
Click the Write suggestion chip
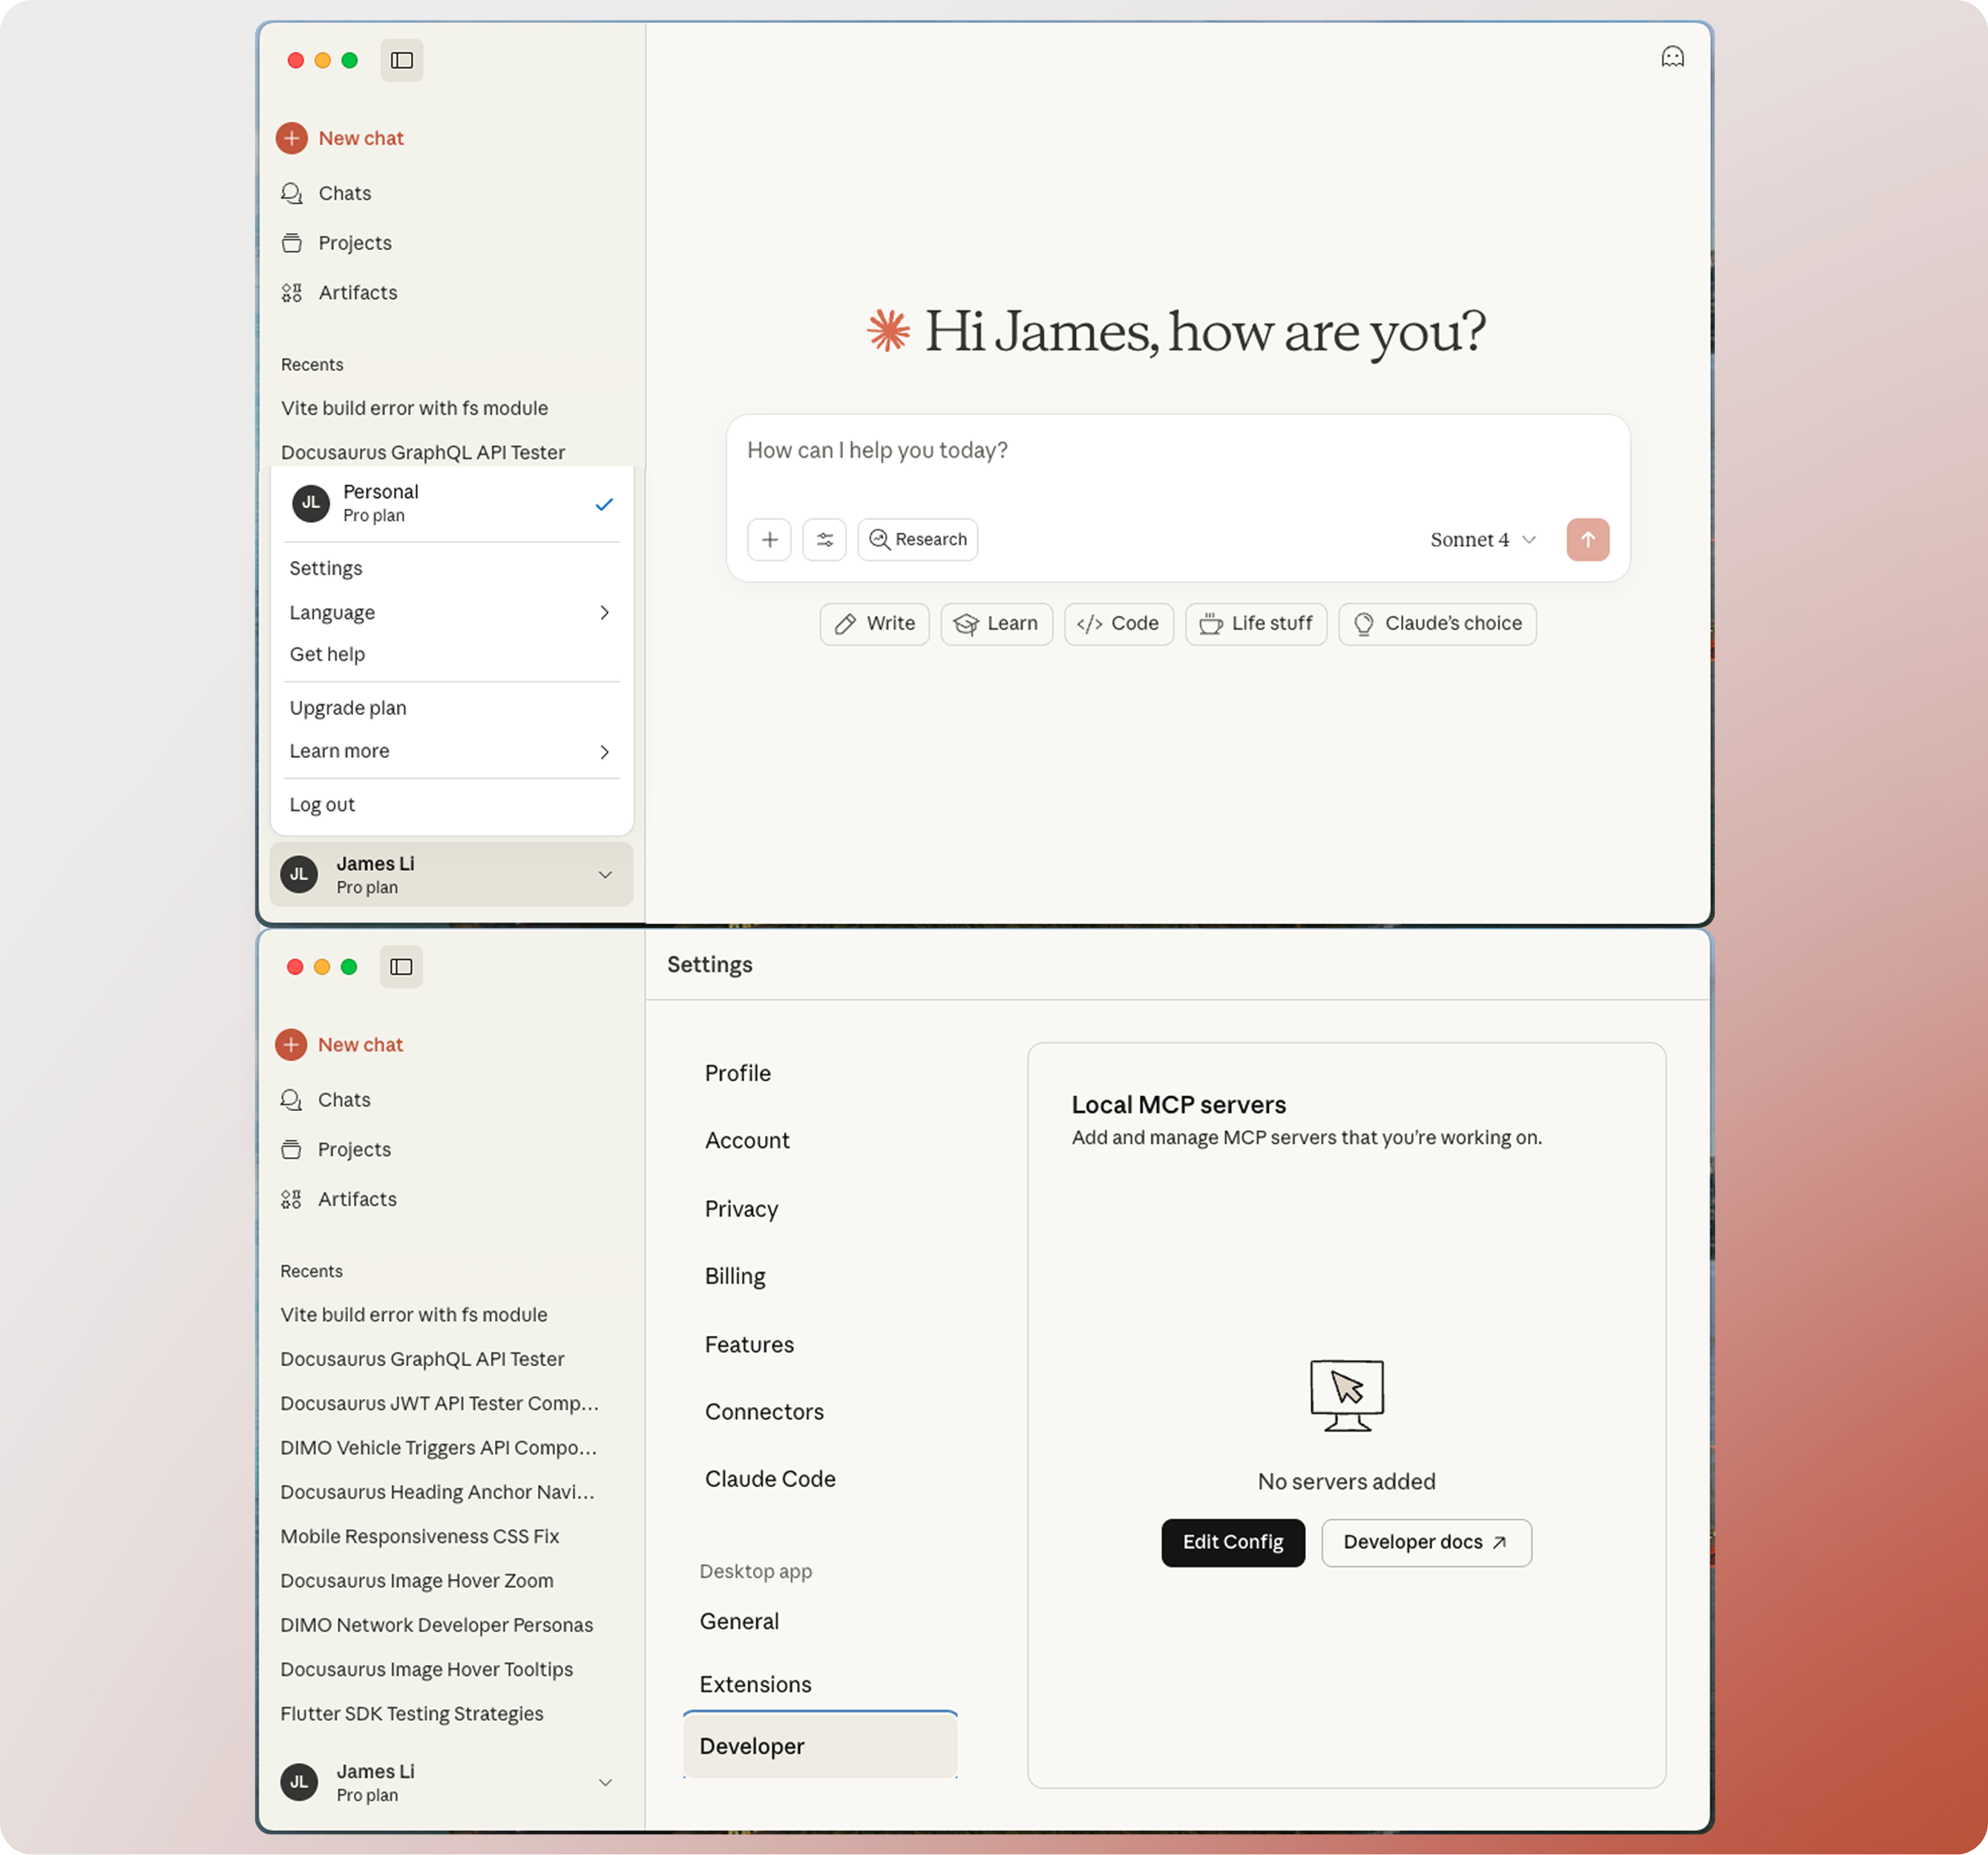click(875, 624)
